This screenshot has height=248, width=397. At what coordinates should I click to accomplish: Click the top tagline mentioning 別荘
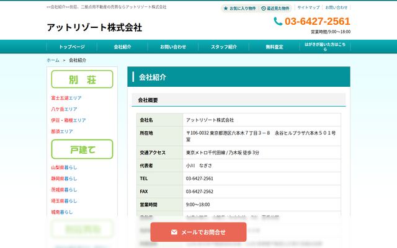[107, 7]
